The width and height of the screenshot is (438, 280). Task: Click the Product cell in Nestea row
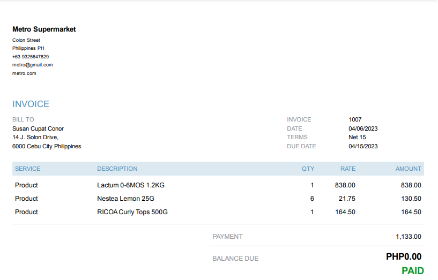point(26,199)
